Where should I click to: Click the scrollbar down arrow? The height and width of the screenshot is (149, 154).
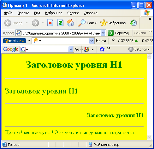click(149, 137)
